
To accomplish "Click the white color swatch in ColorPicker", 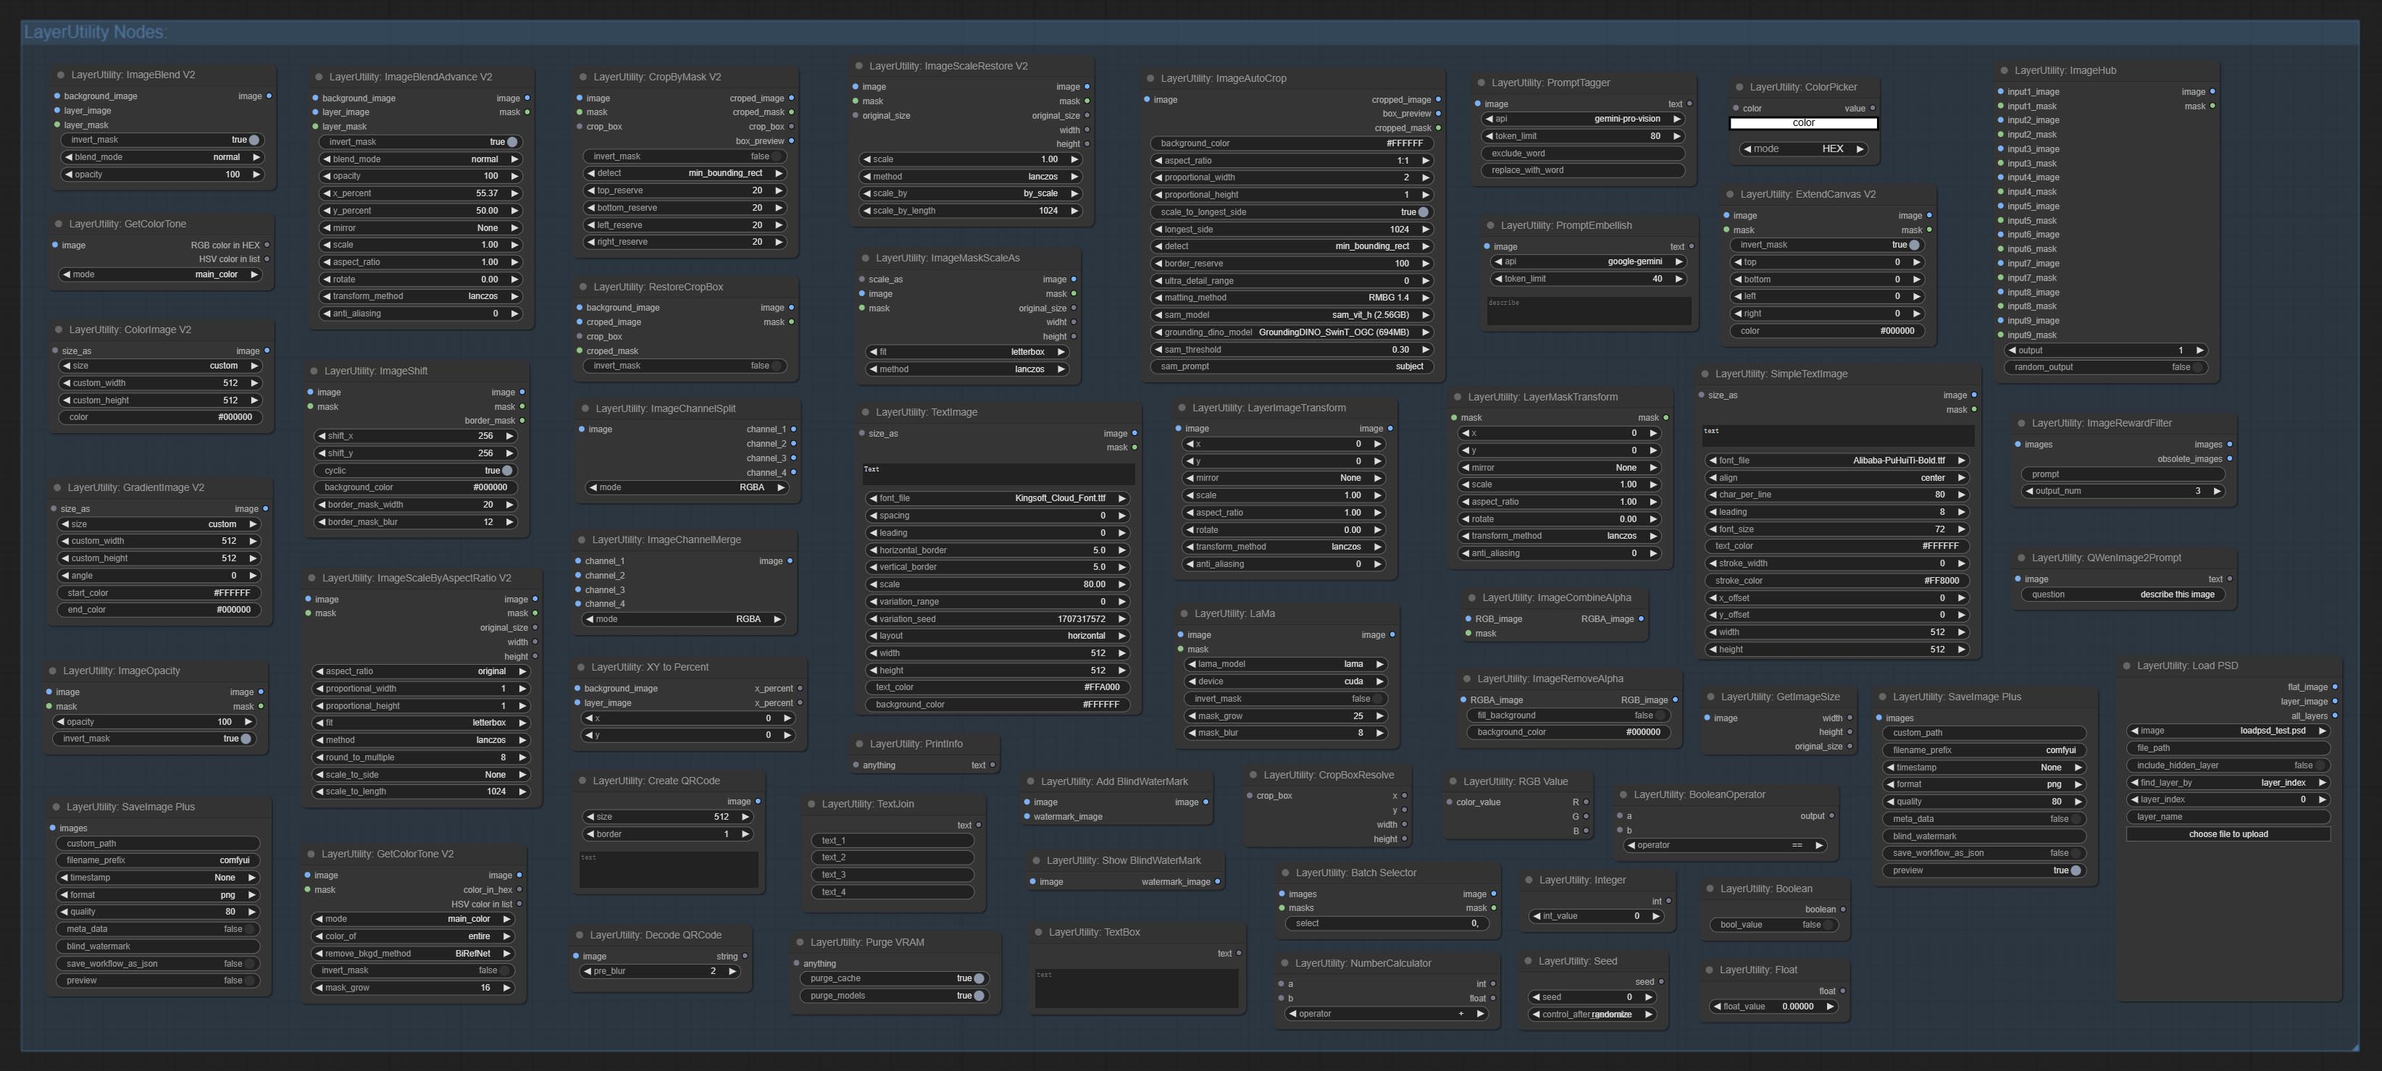I will point(1802,123).
